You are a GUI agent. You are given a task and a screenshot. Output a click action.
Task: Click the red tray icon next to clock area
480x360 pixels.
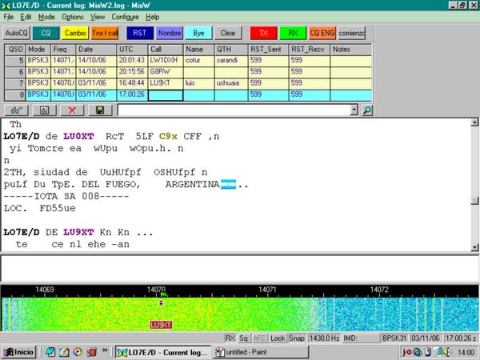point(406,352)
